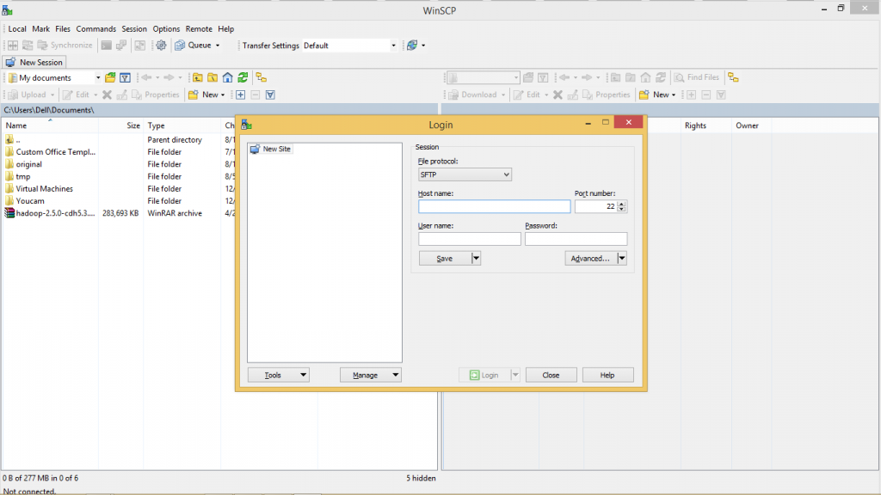Click the local Properties button
Viewport: 881px width, 495px height.
pos(156,95)
